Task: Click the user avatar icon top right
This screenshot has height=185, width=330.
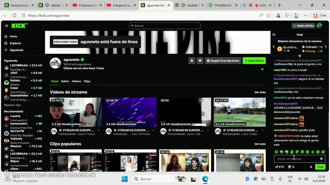Action: click(319, 26)
